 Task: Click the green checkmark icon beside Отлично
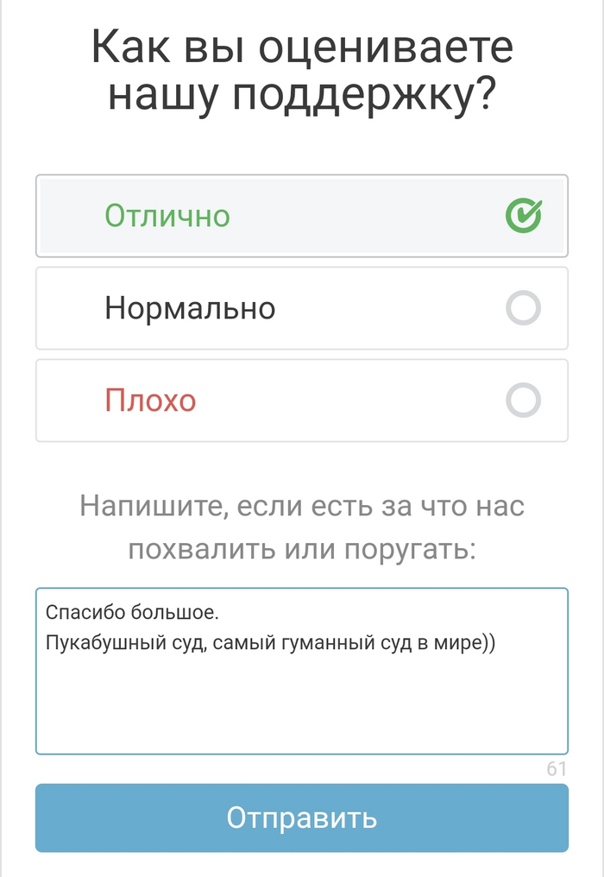(523, 216)
